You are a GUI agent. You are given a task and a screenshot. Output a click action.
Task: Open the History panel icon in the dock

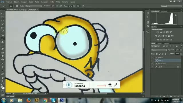148,13
